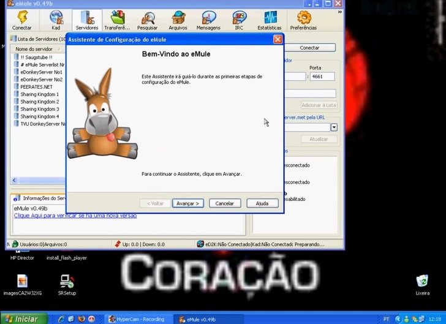The height and width of the screenshot is (324, 446).
Task: Select eDonkeyServer No1 in server list
Action: click(x=39, y=72)
